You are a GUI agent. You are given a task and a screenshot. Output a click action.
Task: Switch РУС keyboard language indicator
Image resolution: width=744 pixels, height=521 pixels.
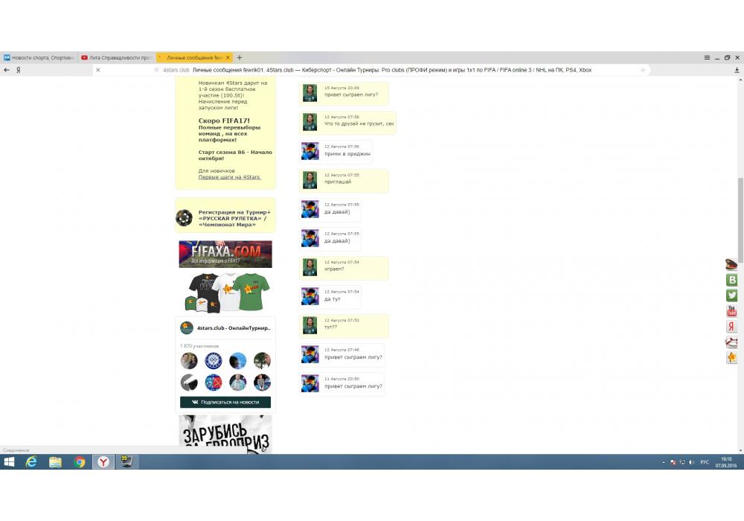(x=704, y=462)
